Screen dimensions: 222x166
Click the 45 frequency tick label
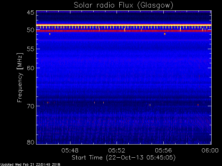tap(31, 12)
